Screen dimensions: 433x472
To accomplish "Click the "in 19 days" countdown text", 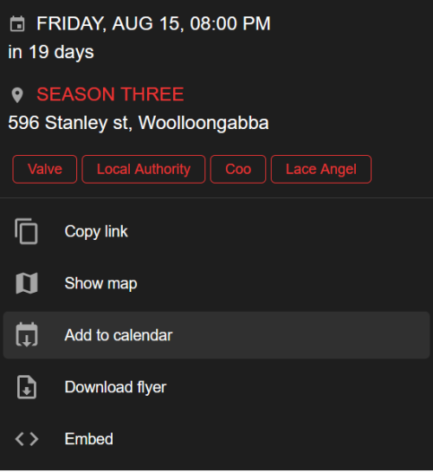I will (x=51, y=52).
